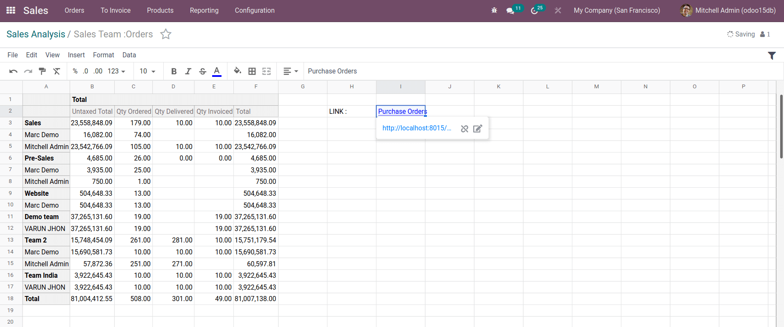The height and width of the screenshot is (327, 784).
Task: Decrease decimal places button
Action: tap(85, 71)
